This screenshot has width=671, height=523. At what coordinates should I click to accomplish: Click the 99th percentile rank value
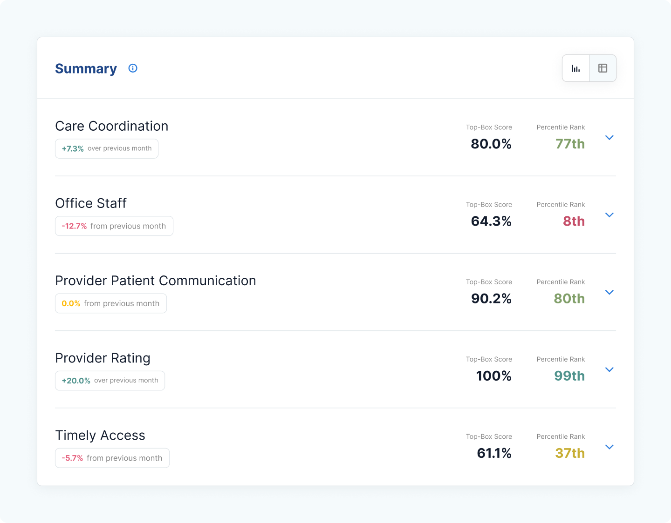pos(569,376)
